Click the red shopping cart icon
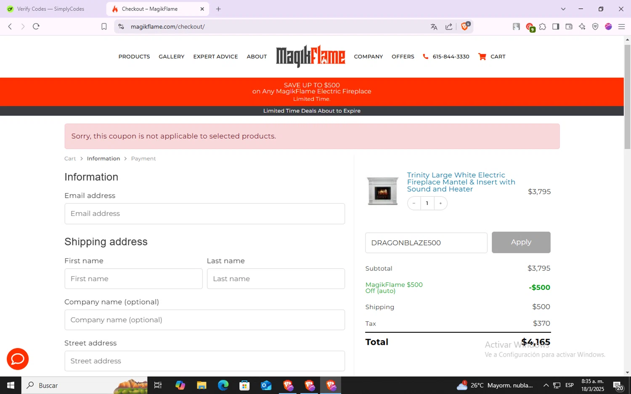This screenshot has width=631, height=394. [482, 57]
